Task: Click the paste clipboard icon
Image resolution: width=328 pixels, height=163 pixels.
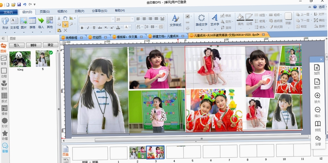Action: (59, 30)
